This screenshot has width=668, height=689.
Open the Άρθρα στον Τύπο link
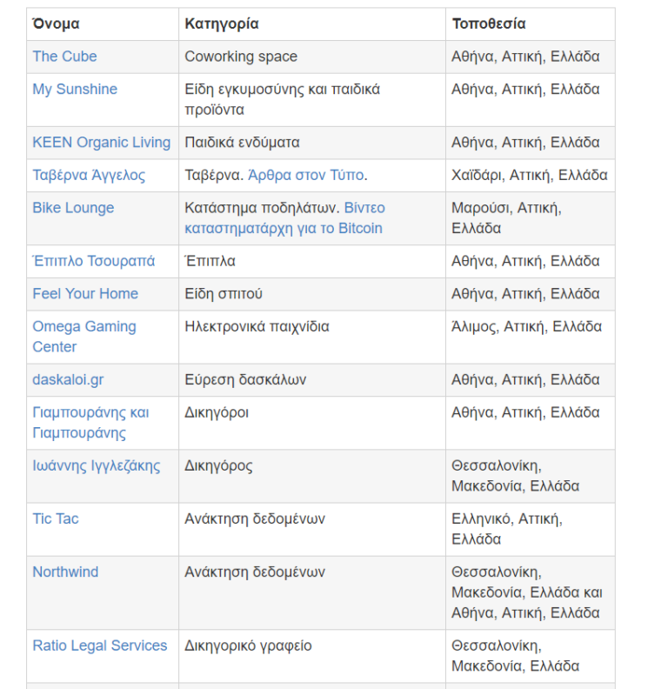[x=305, y=176]
